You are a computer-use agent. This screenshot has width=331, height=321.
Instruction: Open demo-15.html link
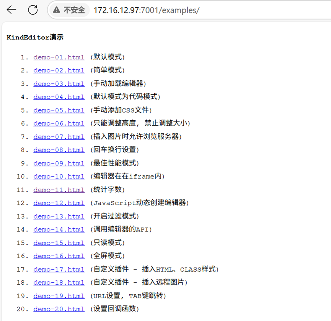(59, 243)
